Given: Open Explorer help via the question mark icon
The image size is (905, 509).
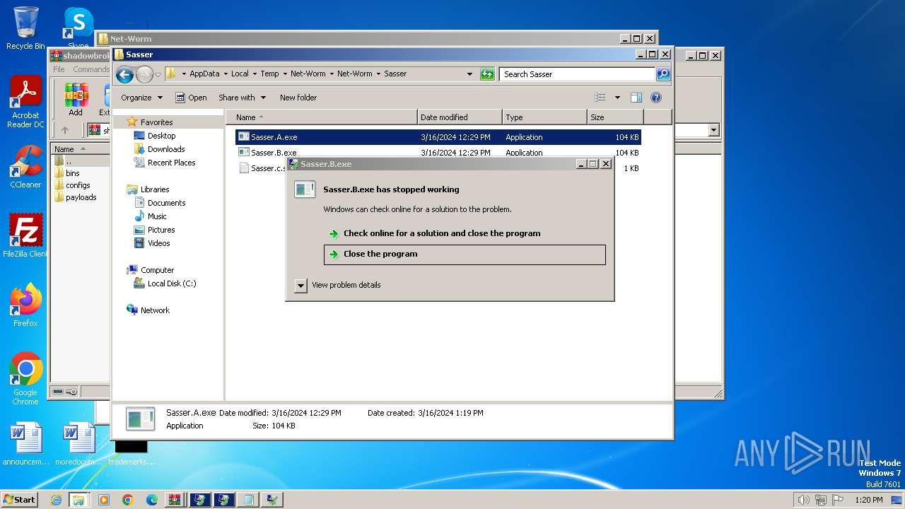Looking at the screenshot, I should click(x=655, y=98).
